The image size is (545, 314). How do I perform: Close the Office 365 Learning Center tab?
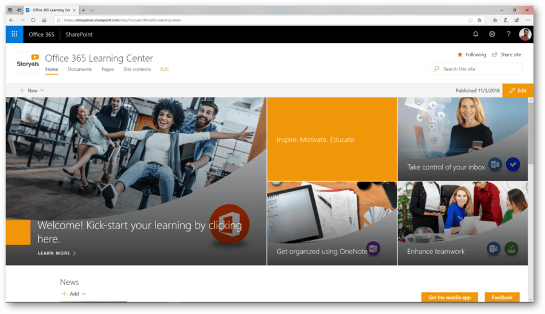pos(74,10)
